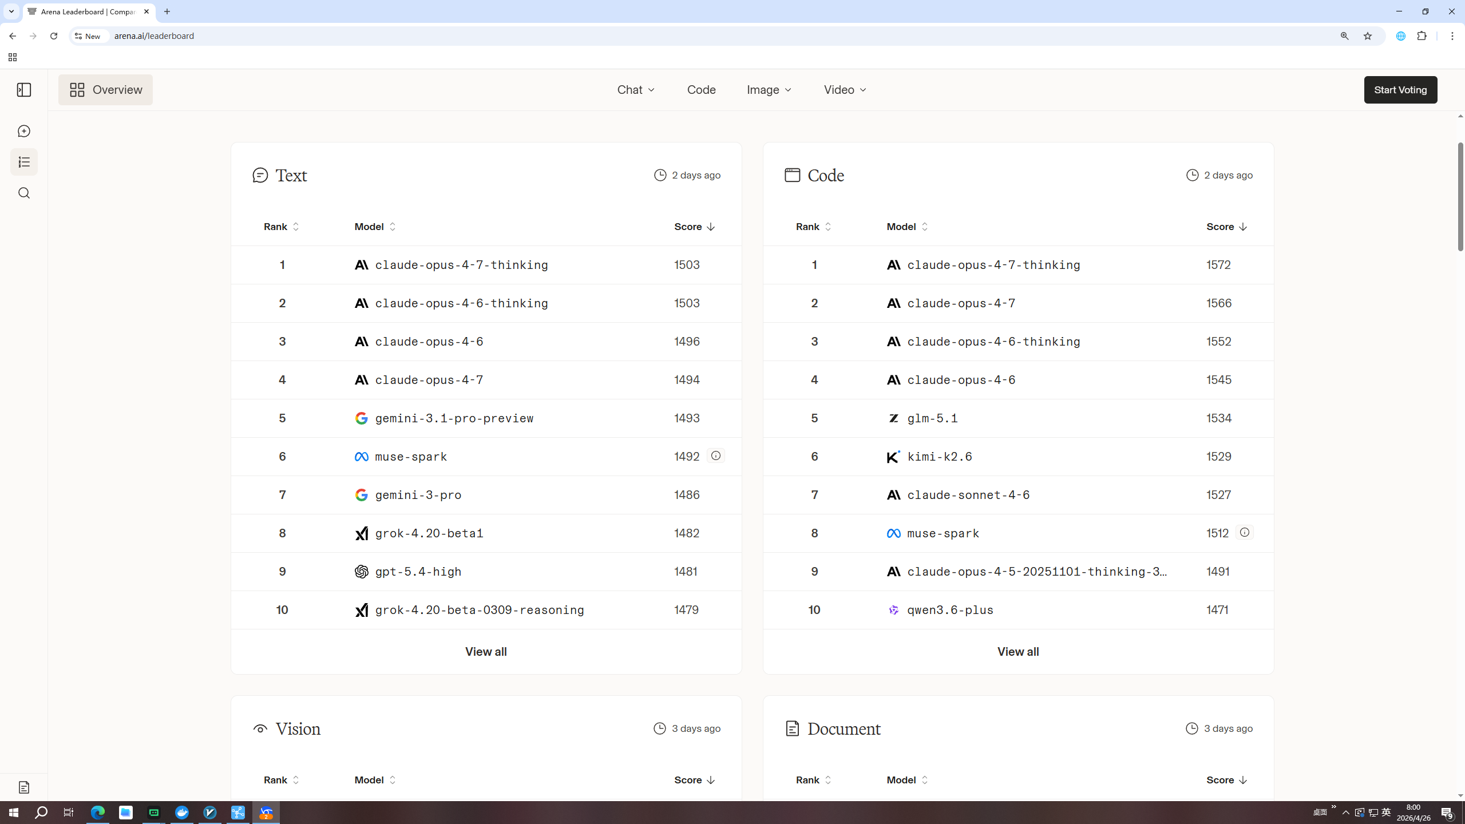The height and width of the screenshot is (824, 1465).
Task: Sort Code table by Rank
Action: [813, 227]
